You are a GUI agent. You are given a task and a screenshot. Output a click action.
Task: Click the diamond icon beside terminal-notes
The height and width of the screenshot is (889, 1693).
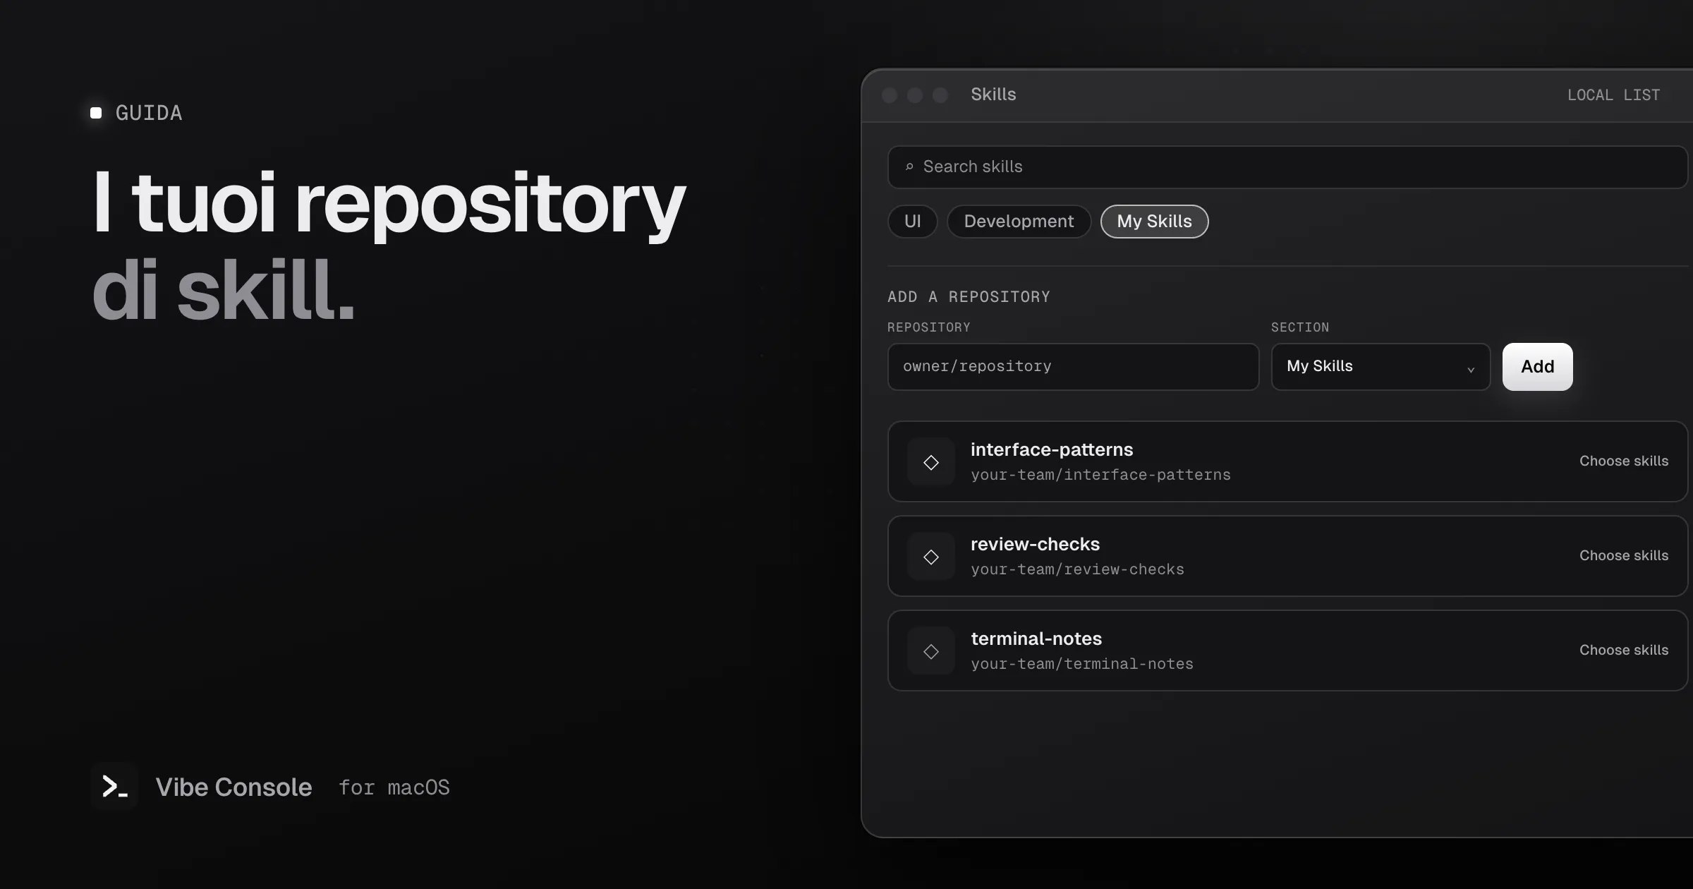click(931, 651)
